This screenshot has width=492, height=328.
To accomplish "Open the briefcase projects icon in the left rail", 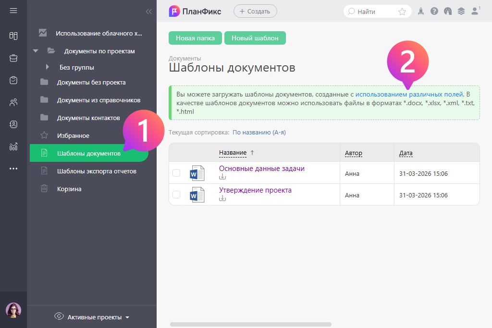I will click(x=13, y=58).
